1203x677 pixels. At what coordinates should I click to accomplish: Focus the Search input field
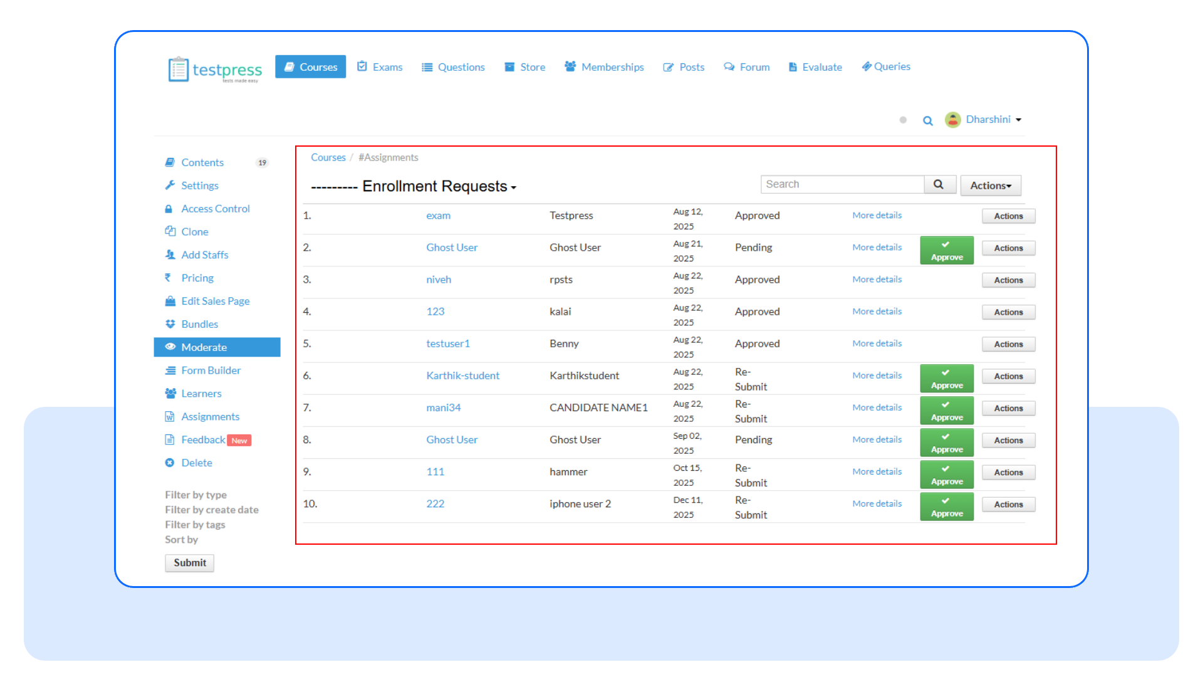pos(842,184)
